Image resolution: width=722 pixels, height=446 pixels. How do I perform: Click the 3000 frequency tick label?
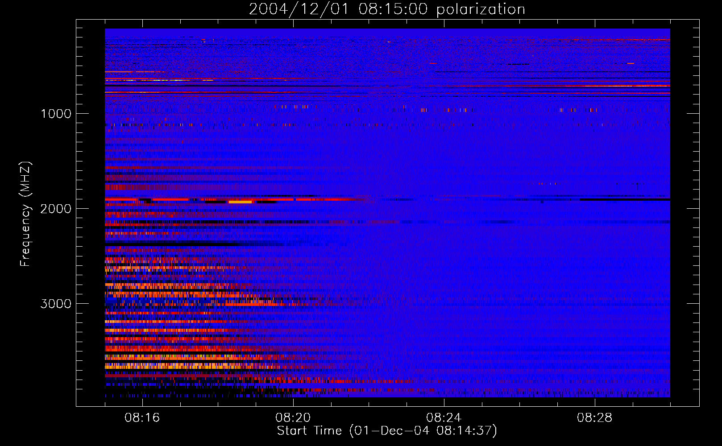click(x=56, y=304)
